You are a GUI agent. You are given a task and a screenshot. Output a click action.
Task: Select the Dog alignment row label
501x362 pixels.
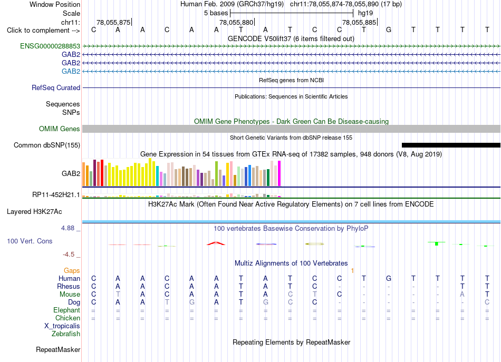pos(74,302)
